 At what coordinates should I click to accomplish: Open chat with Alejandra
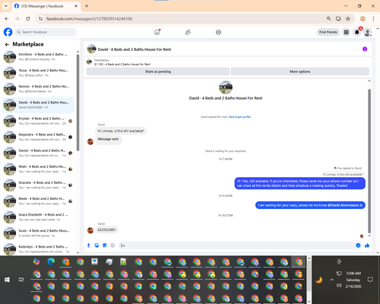[x=38, y=137]
